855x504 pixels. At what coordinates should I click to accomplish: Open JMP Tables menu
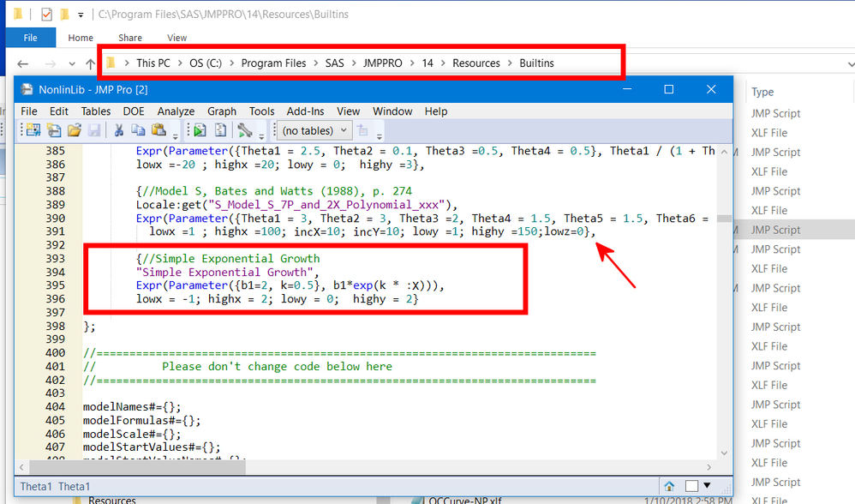coord(96,111)
